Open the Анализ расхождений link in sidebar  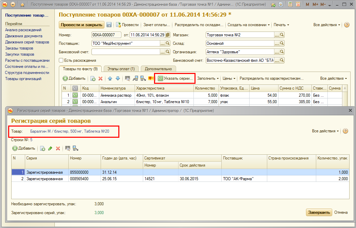tap(23, 30)
